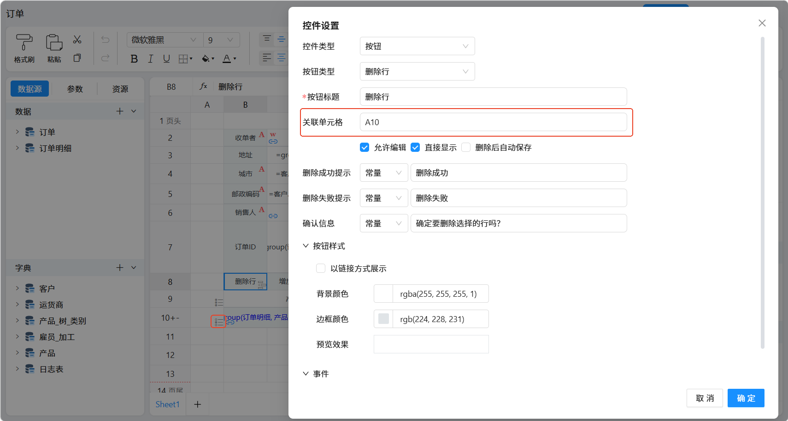Open the 删除成功提示 type dropdown

pyautogui.click(x=384, y=173)
